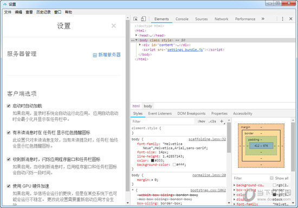Toggle the 闪烁应用程序窗口和任务栏图标 checkbox
The width and height of the screenshot is (298, 208).
(x=9, y=159)
